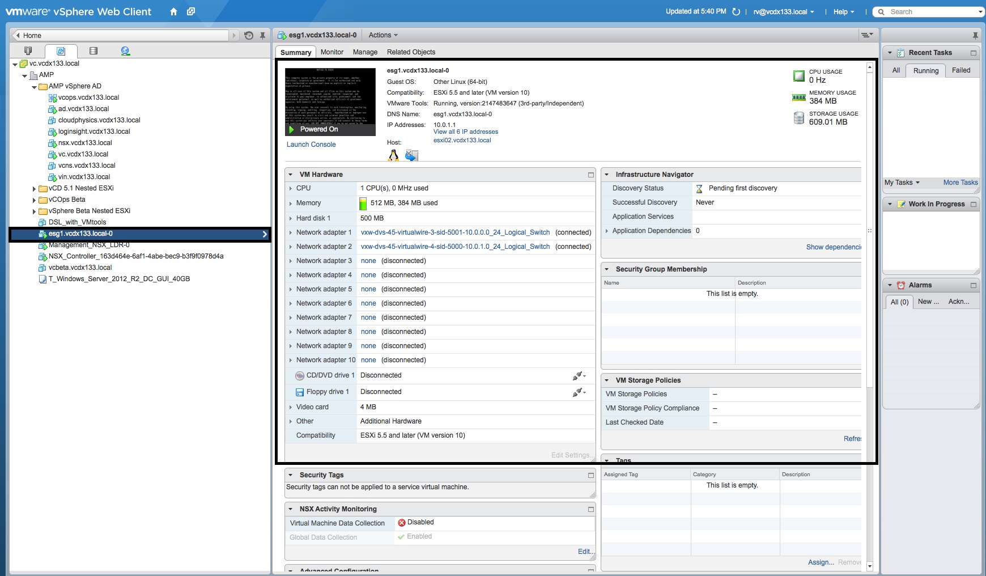Image resolution: width=986 pixels, height=576 pixels.
Task: Collapse the VM Hardware panel
Action: click(291, 175)
